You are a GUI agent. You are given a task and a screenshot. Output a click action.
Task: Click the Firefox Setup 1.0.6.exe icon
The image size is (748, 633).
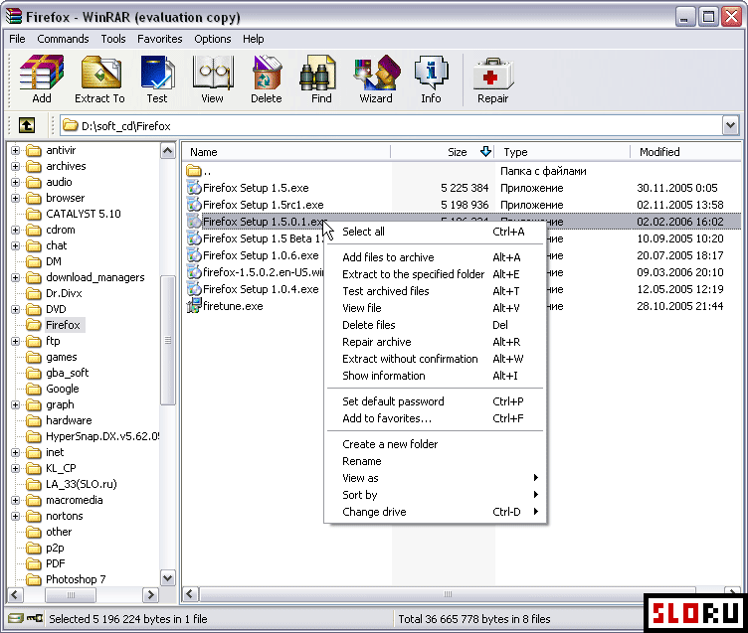tap(194, 255)
